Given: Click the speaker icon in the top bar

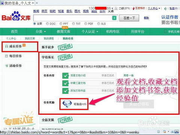Looking at the screenshot, I should point(165,9).
